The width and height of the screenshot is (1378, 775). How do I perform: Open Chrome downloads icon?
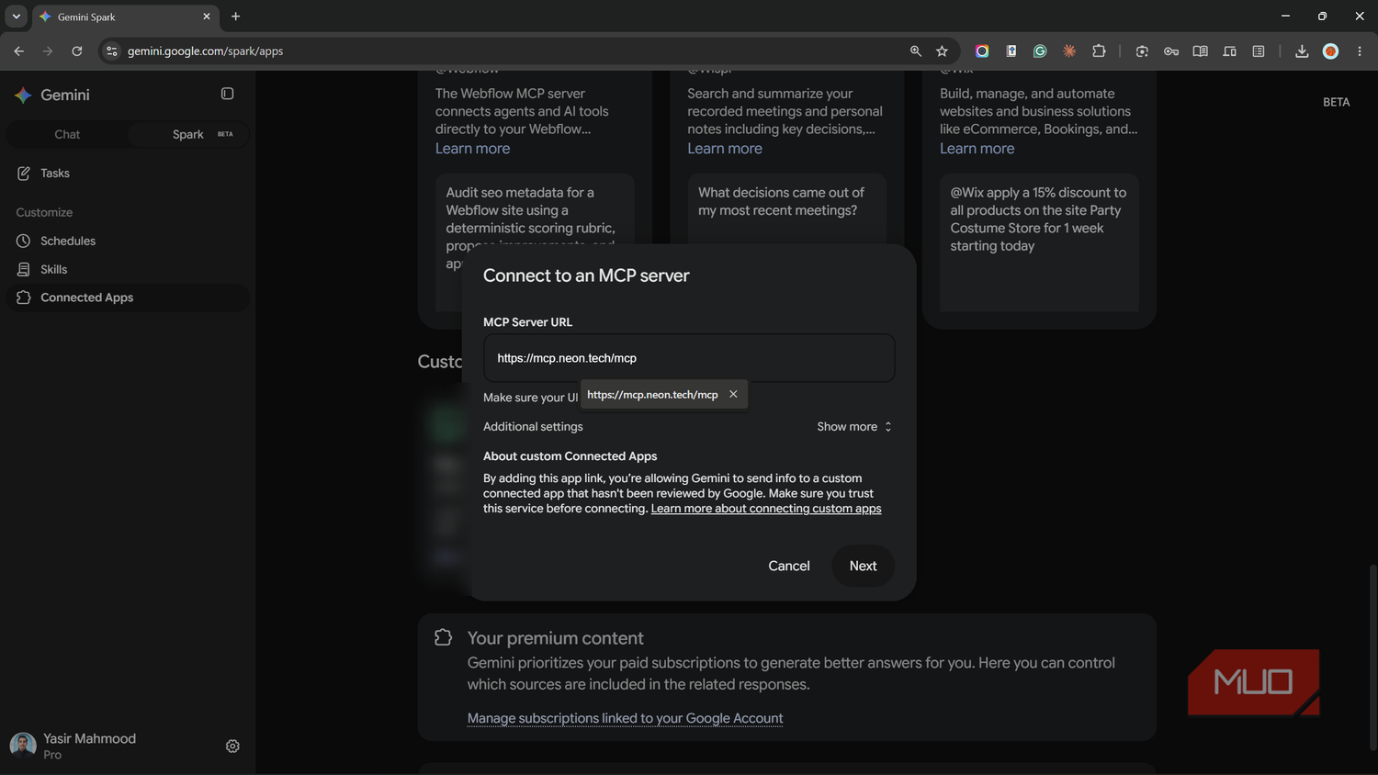click(x=1302, y=51)
